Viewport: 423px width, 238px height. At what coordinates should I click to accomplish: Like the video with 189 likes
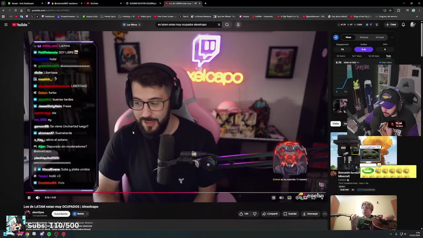pos(244,214)
